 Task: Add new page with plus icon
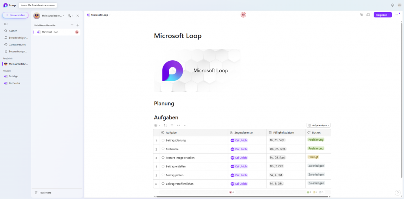coord(78,25)
